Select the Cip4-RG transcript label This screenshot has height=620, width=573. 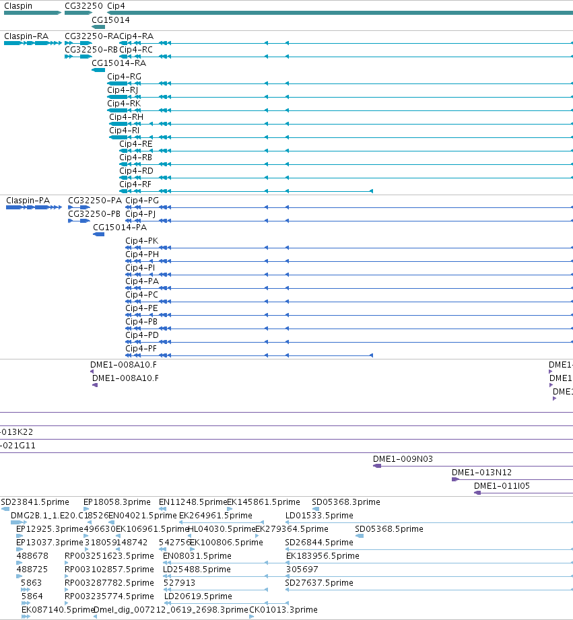click(124, 76)
